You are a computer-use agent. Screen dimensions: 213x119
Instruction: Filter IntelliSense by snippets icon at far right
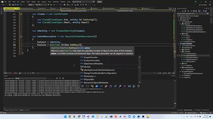138,86
